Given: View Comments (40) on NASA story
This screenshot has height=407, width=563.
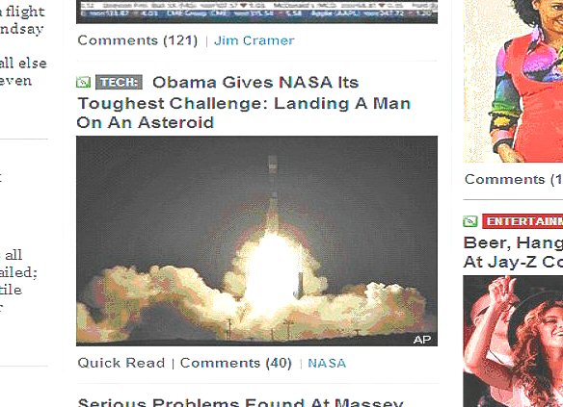Looking at the screenshot, I should 236,363.
